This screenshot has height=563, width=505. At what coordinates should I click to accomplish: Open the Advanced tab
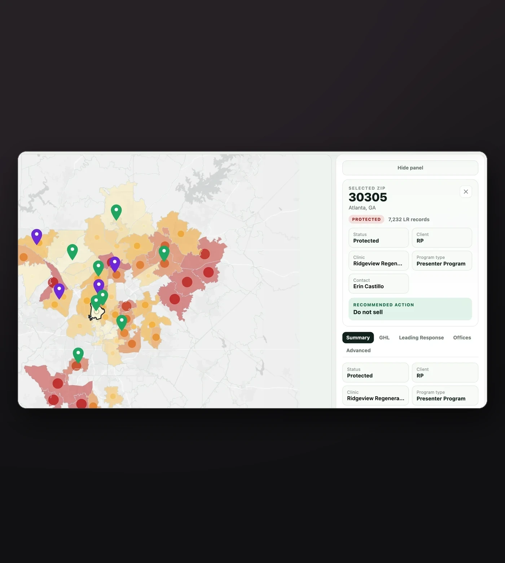[x=358, y=350]
